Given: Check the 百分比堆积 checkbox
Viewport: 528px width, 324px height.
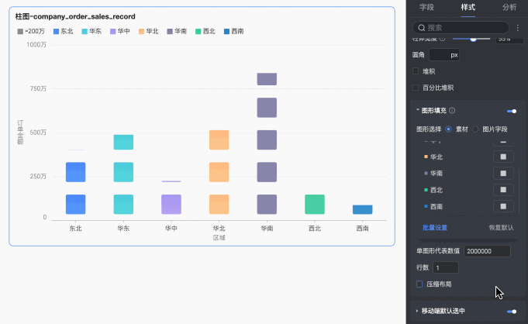Looking at the screenshot, I should (x=416, y=88).
